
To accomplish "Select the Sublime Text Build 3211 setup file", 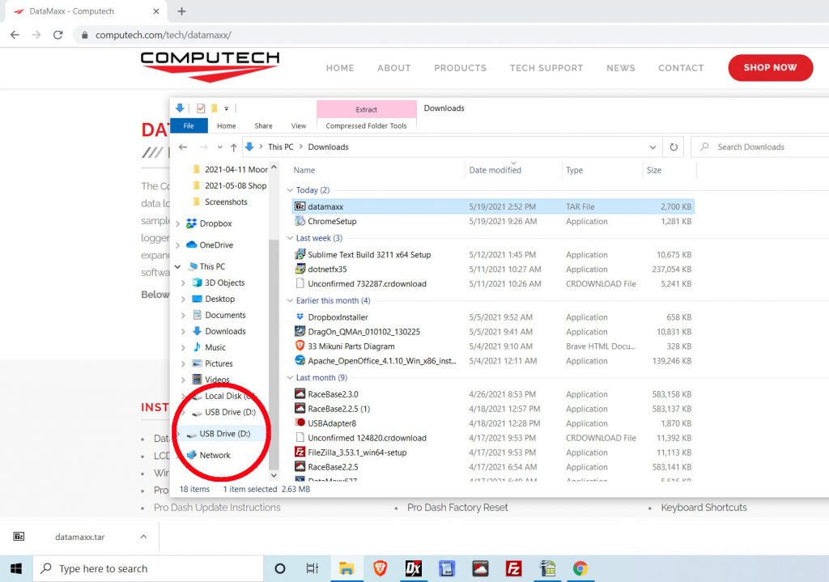I will pos(493,255).
